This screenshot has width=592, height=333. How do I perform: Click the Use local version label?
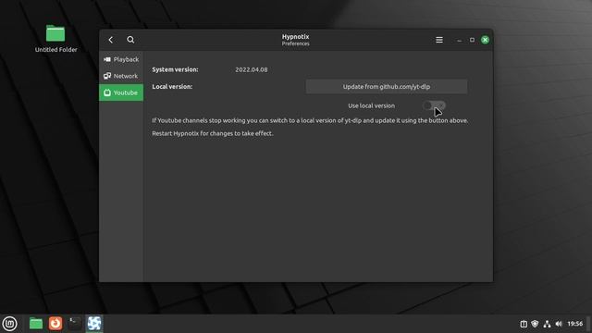click(372, 105)
